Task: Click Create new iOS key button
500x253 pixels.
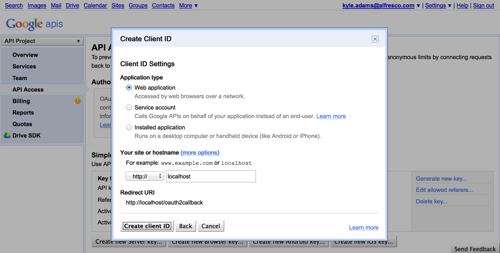Action: coord(364,242)
